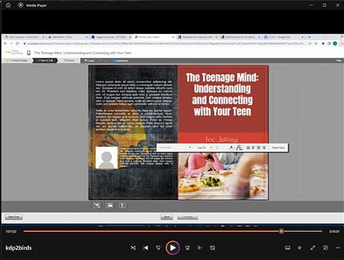Click the repeat icon in player controls

click(212, 248)
